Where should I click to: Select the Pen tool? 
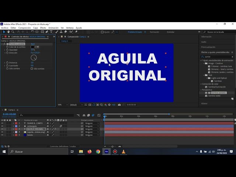[47, 32]
